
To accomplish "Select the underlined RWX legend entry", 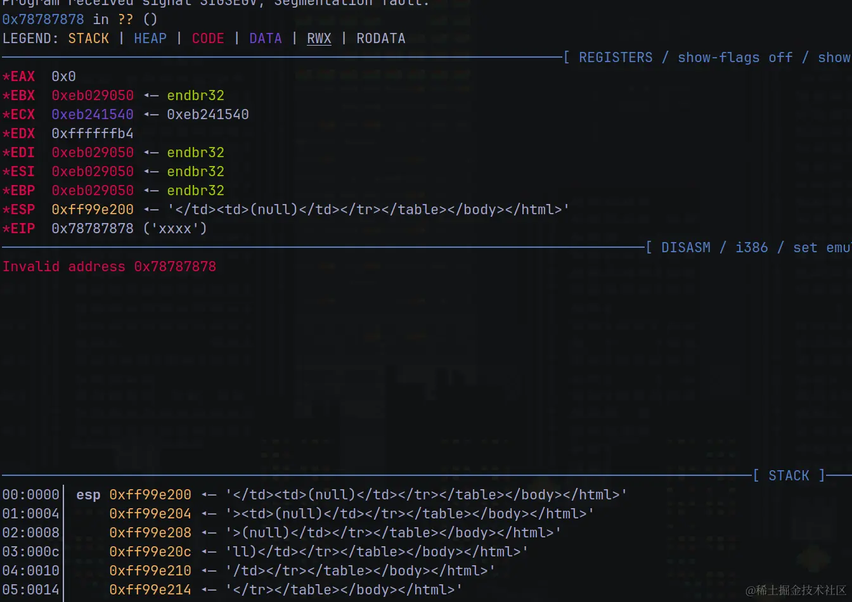I will point(319,39).
